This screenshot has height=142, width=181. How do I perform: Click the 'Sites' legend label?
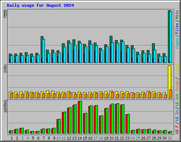click(x=177, y=86)
